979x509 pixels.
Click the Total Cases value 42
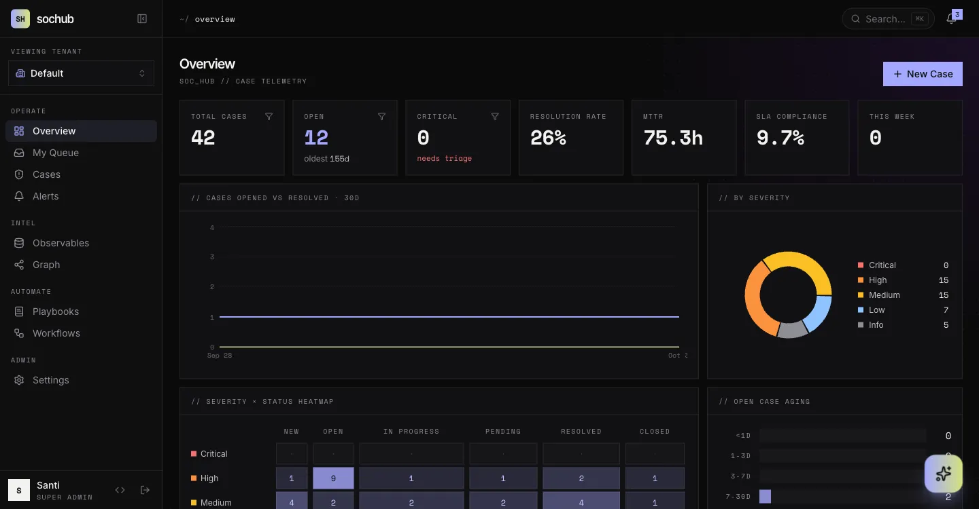pos(203,138)
